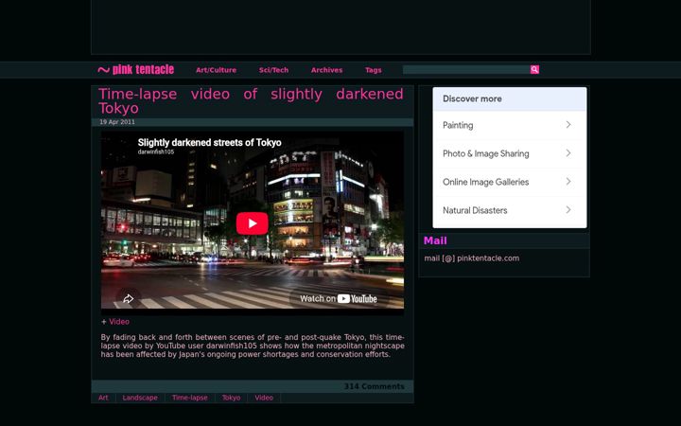Click the pink search magnifier button

(x=534, y=69)
